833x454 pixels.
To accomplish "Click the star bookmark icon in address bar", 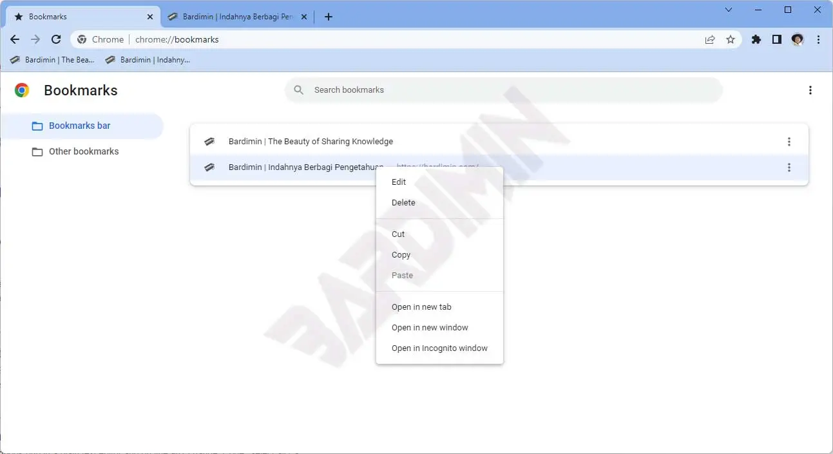I will click(731, 39).
